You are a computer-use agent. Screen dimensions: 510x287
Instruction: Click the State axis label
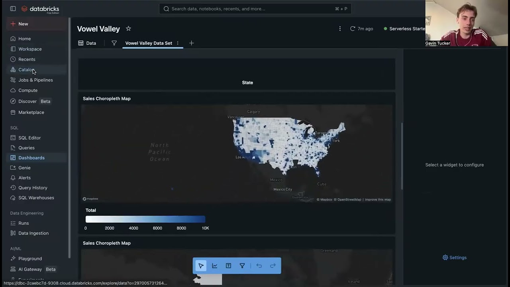[247, 83]
